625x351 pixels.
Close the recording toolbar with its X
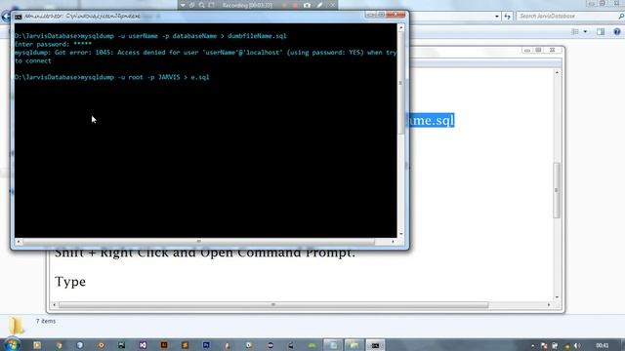pyautogui.click(x=332, y=5)
